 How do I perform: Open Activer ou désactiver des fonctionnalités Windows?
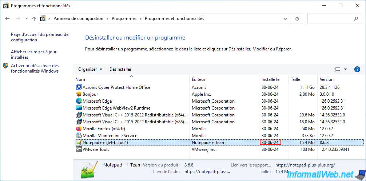pyautogui.click(x=35, y=69)
